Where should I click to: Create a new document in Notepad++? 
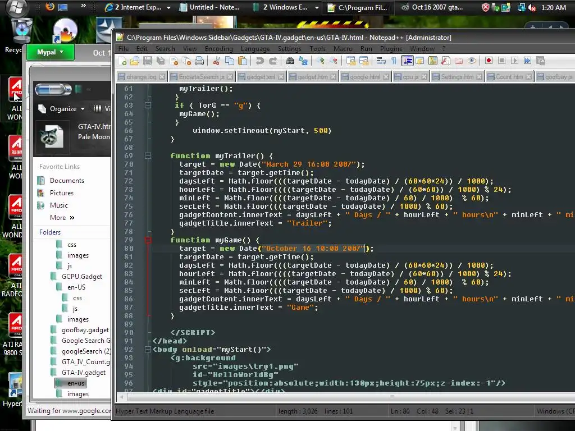pos(122,61)
